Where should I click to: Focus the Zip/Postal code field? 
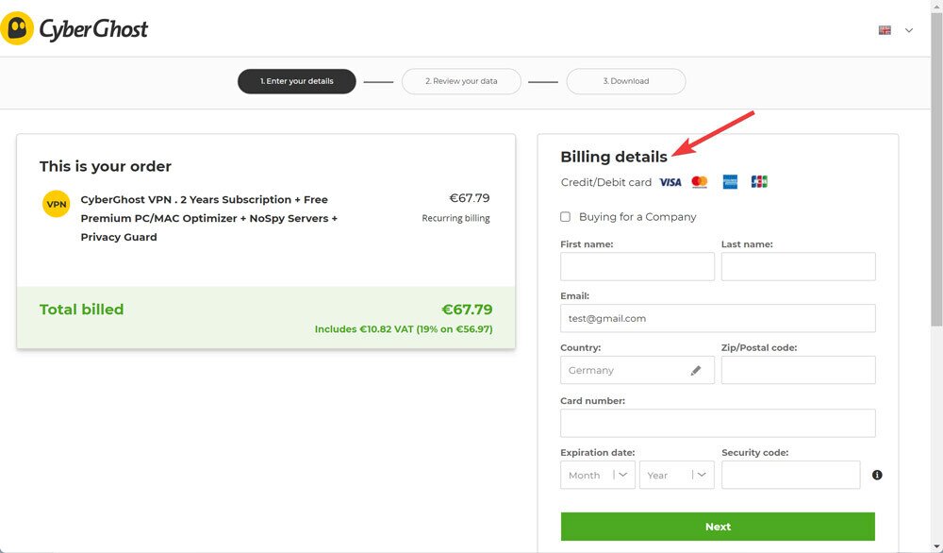pos(799,370)
